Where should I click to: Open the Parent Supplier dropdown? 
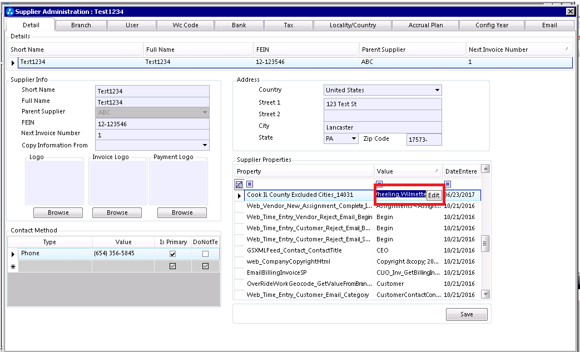click(x=205, y=112)
